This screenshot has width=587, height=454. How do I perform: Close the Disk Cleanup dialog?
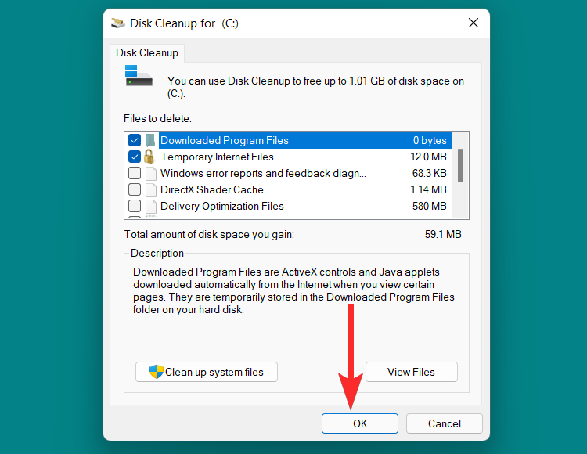pos(474,23)
